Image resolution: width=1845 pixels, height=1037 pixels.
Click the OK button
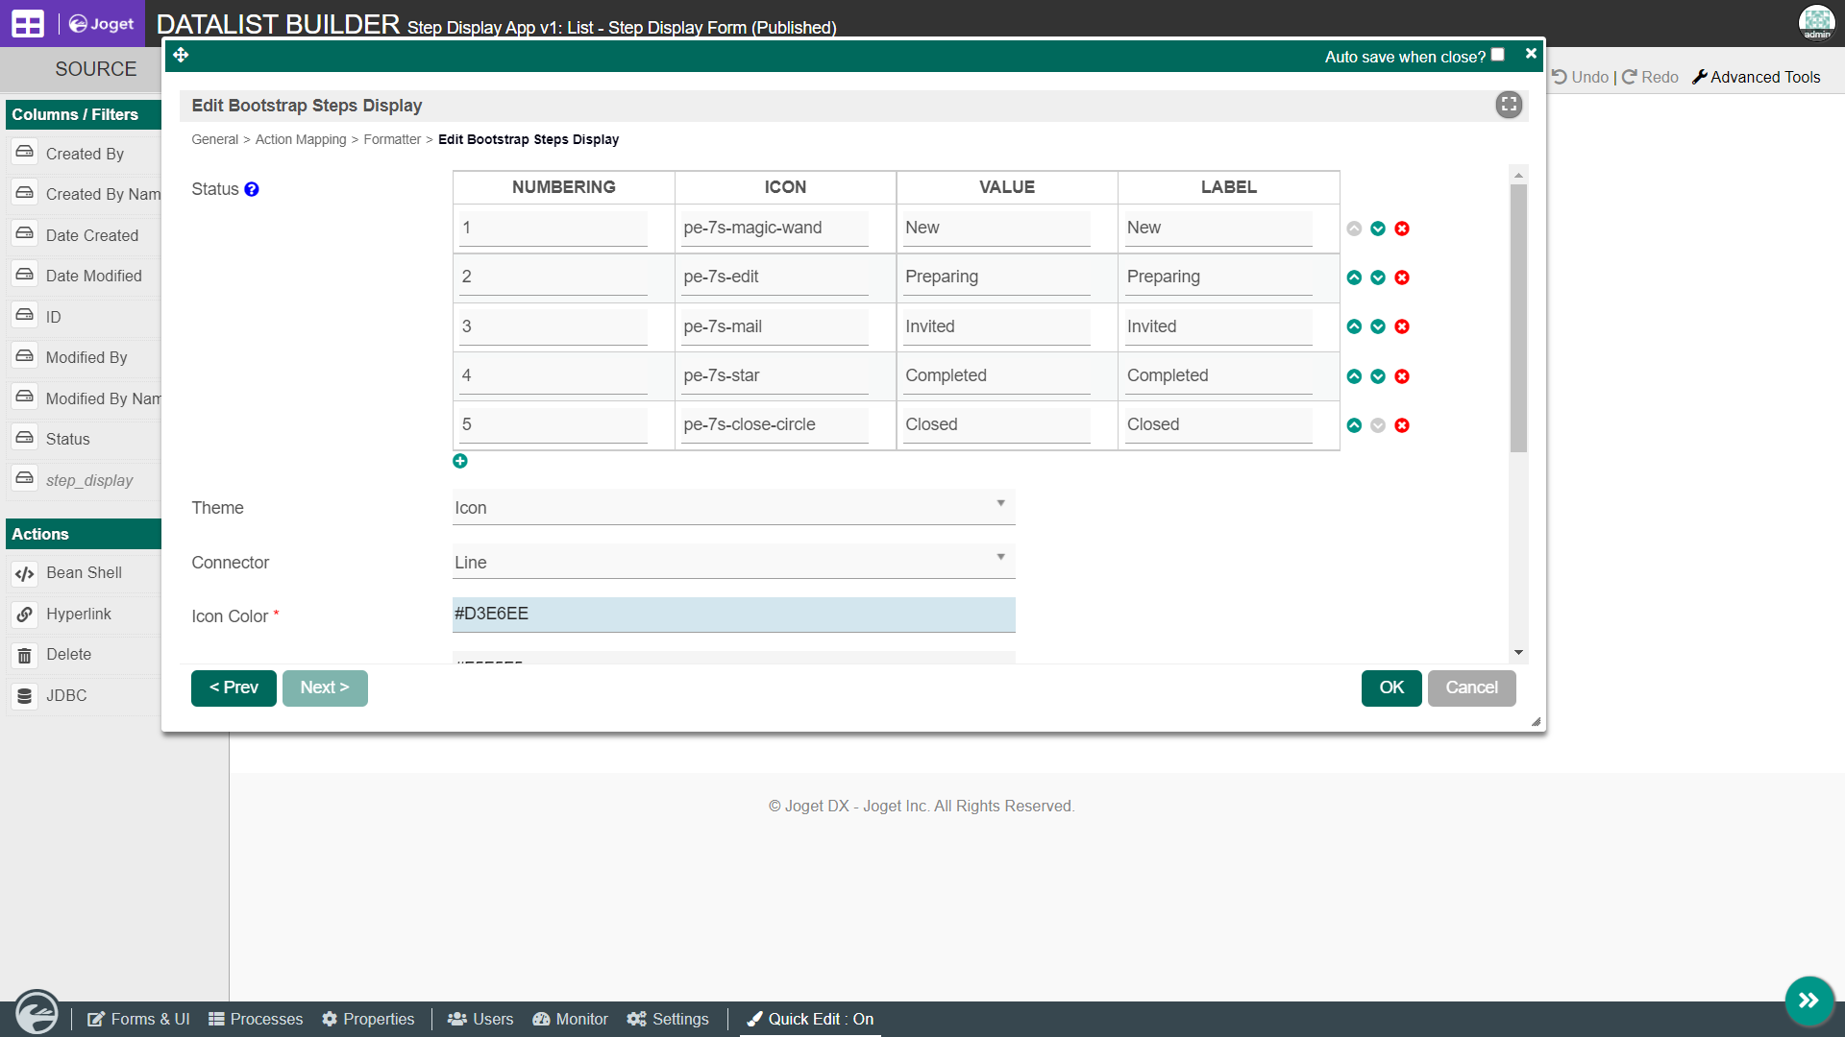(x=1390, y=687)
